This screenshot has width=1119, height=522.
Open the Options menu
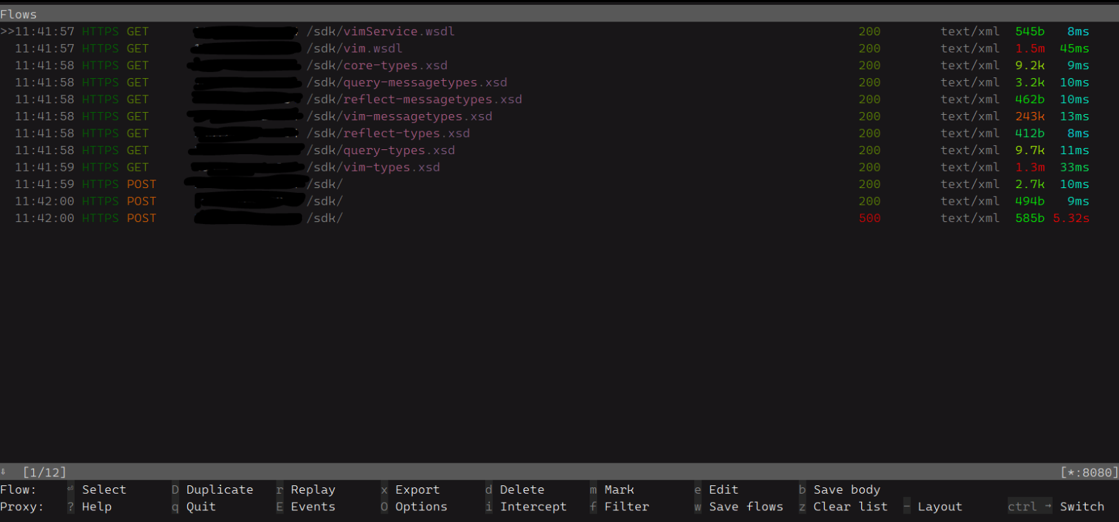pos(421,507)
